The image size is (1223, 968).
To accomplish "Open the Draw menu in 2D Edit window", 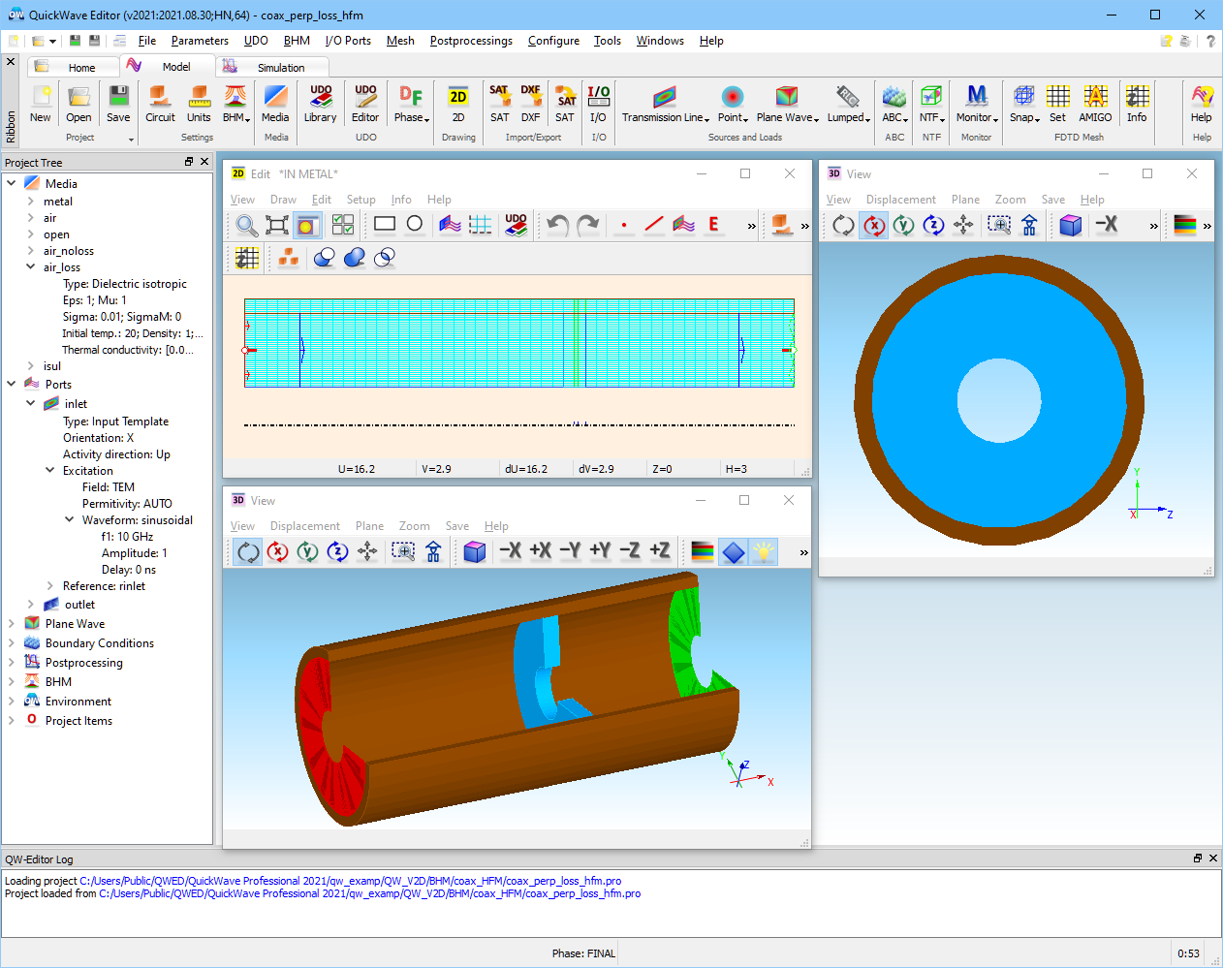I will [283, 200].
